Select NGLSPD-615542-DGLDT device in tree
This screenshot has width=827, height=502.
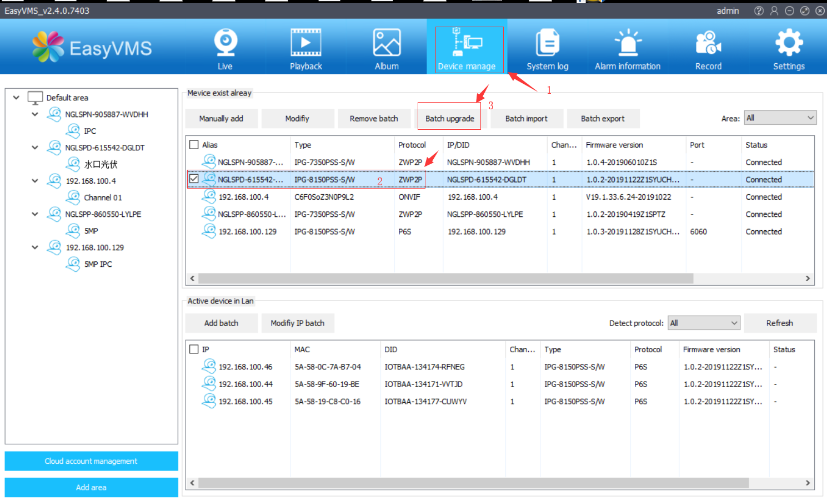104,148
